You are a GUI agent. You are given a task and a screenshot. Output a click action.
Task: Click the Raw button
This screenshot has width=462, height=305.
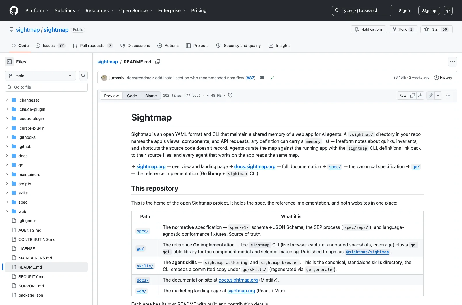tap(403, 96)
